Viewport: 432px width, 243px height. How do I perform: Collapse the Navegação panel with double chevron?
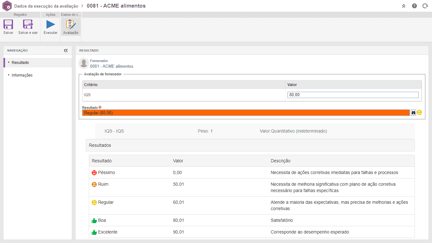coord(66,50)
